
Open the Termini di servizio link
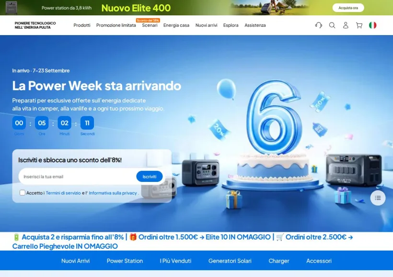tap(63, 193)
